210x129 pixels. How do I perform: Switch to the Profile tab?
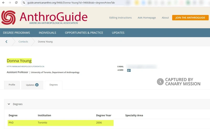12,85
